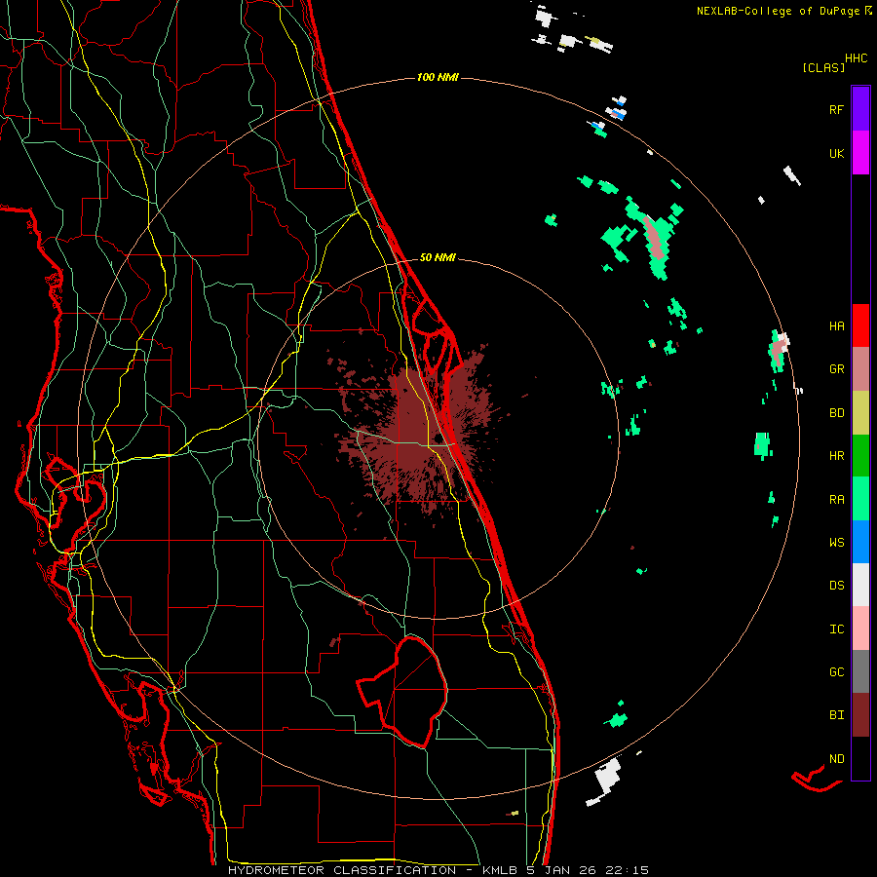Click the '100 NMI' range ring label

click(x=438, y=77)
